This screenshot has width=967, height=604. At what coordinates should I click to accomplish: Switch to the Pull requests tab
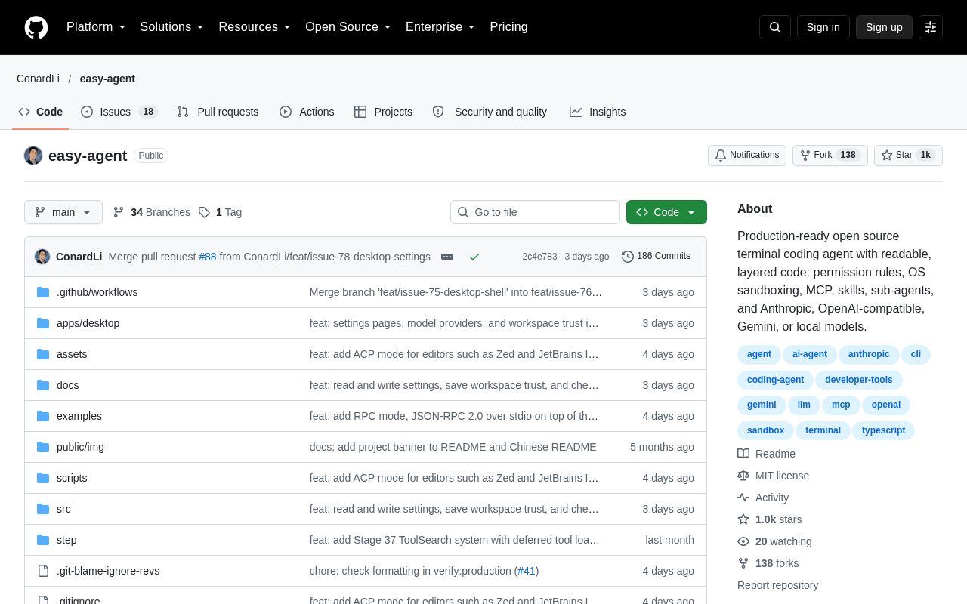click(218, 112)
